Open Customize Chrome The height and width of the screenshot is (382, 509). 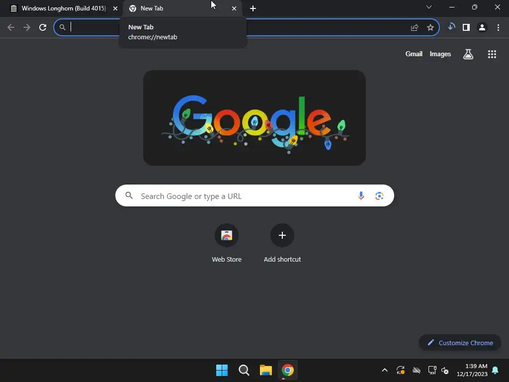click(x=460, y=343)
